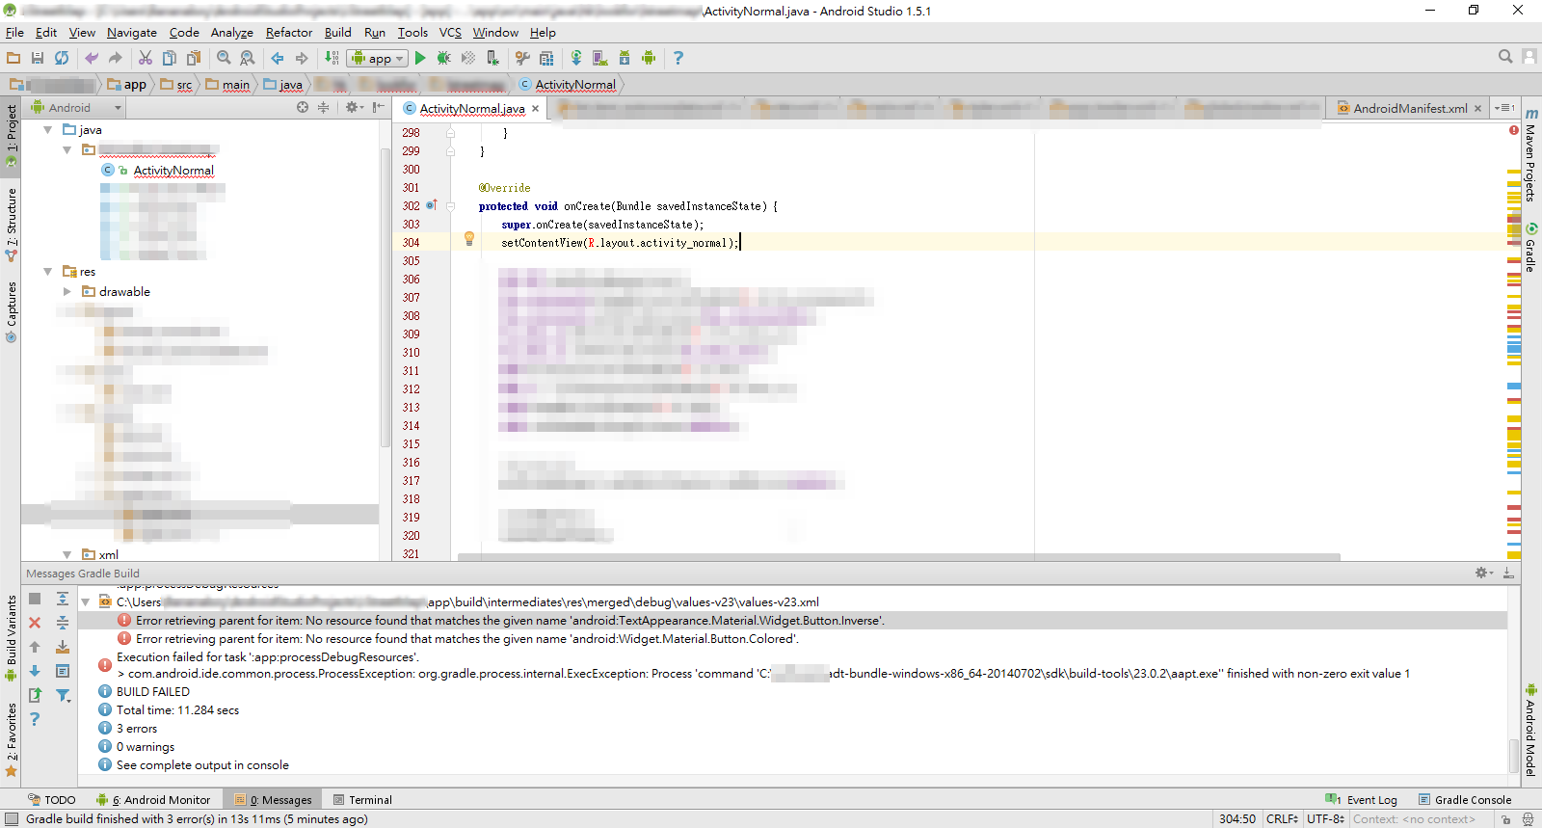Open the Project panel settings gear
The height and width of the screenshot is (828, 1542).
pyautogui.click(x=353, y=107)
